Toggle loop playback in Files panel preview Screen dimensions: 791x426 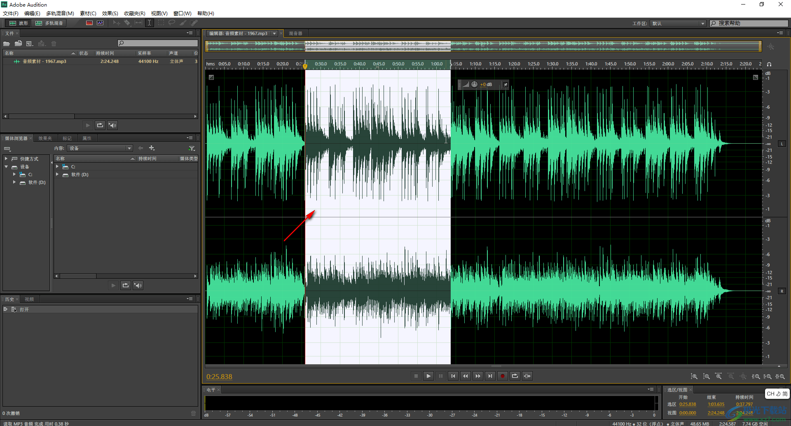coord(100,125)
